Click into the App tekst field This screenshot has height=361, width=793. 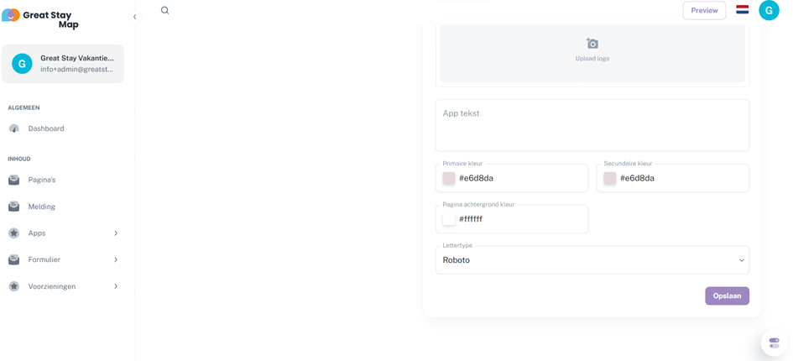pyautogui.click(x=592, y=126)
